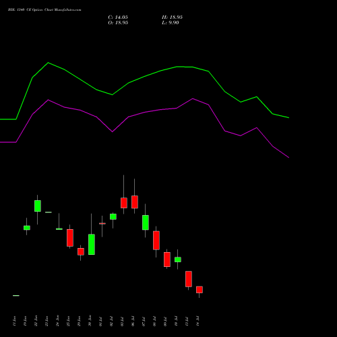Viewport: 337px width, 337px height.
Task: Click the 25 Jun date label
Action: click(x=68, y=321)
